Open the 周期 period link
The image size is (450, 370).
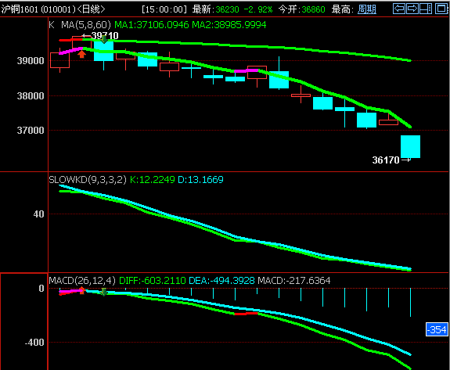pyautogui.click(x=367, y=9)
